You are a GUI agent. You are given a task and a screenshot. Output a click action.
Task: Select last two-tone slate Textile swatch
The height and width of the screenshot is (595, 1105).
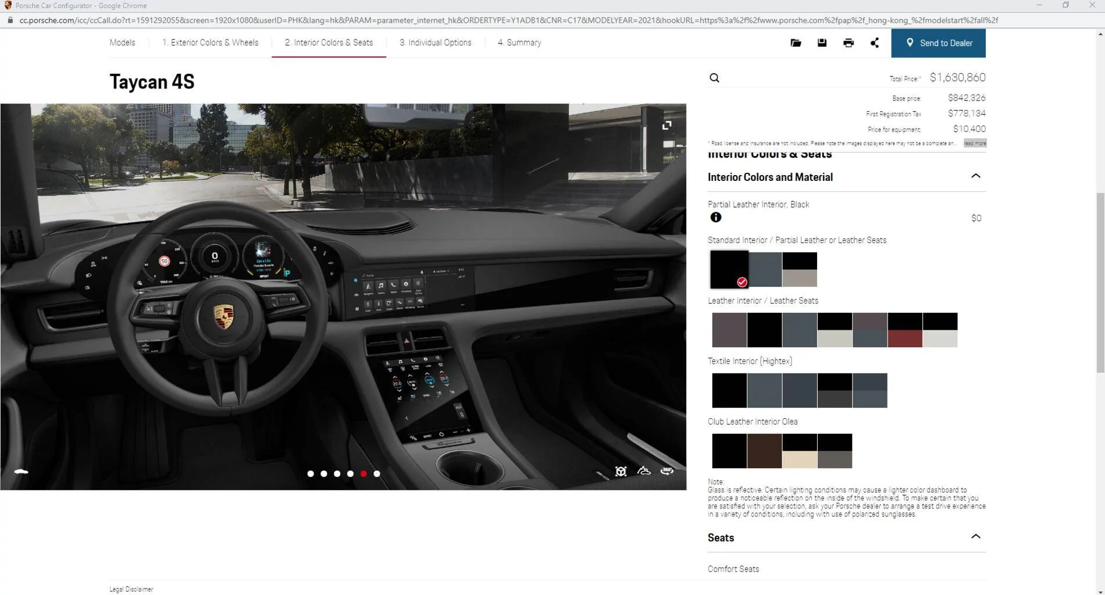869,390
